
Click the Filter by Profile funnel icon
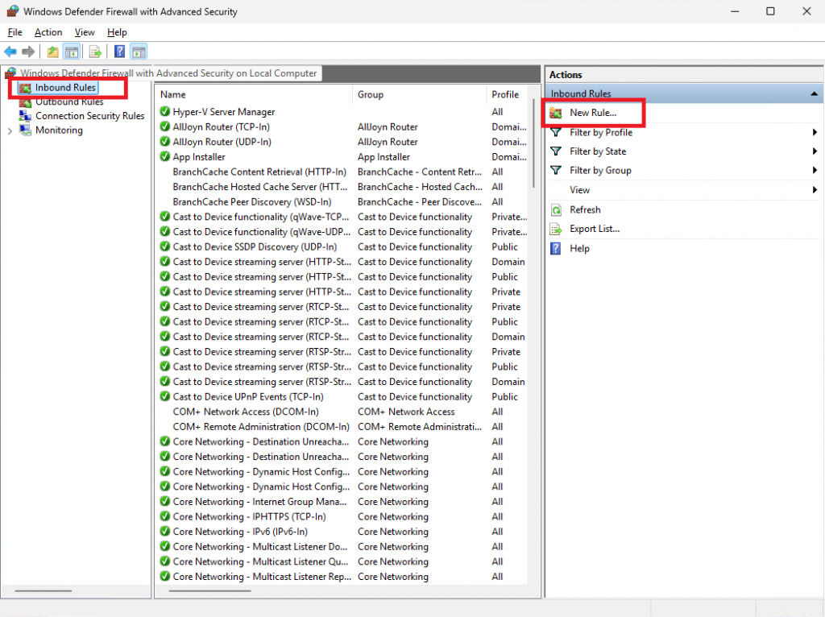click(556, 132)
